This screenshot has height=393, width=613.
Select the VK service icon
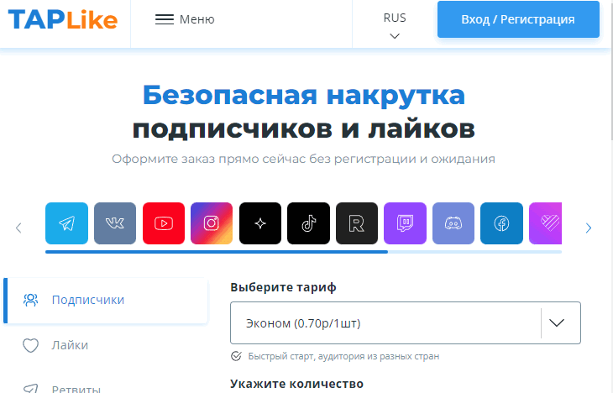[x=115, y=223]
